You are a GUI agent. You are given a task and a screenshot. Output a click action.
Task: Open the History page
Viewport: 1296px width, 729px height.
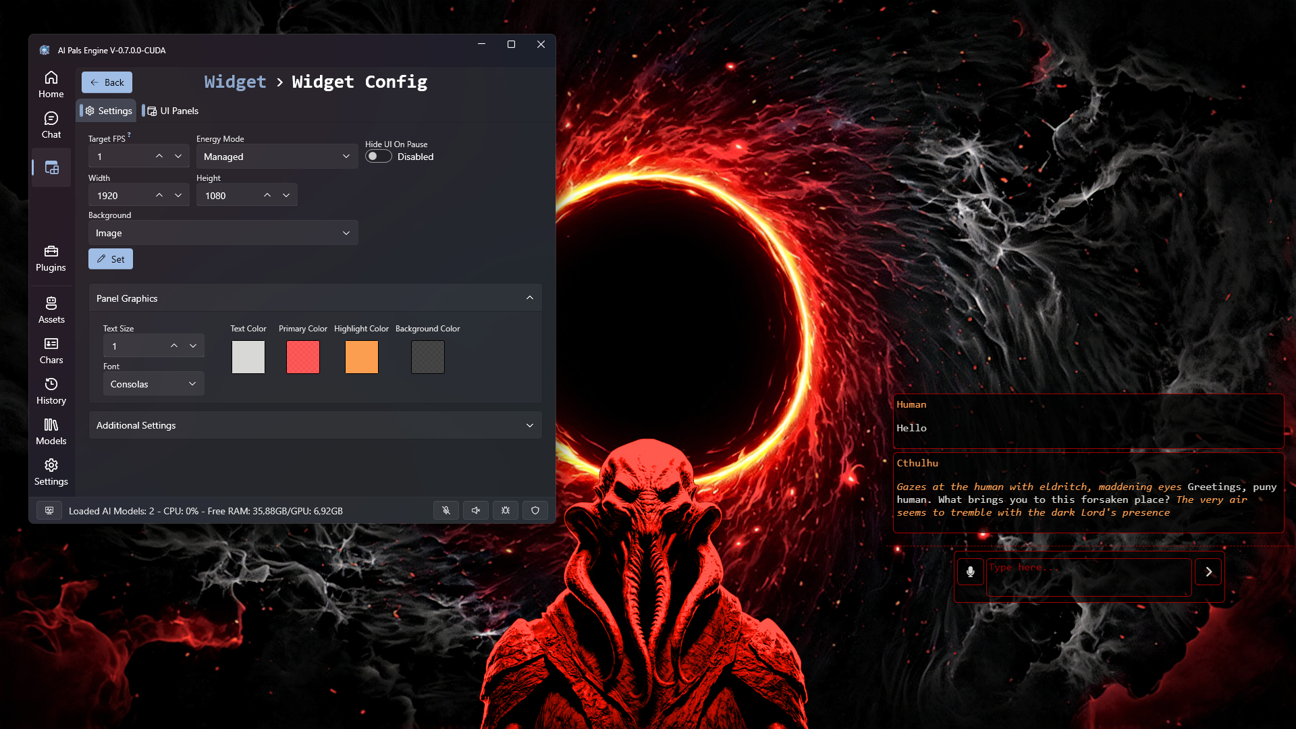click(x=51, y=391)
